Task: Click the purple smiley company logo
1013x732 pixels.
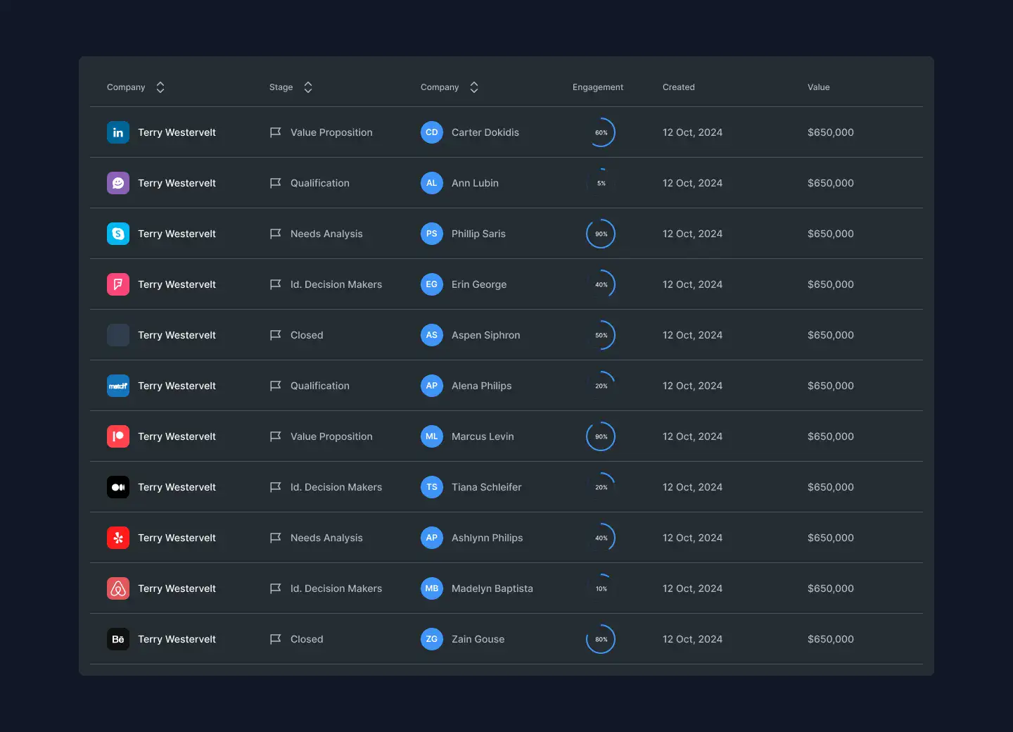Action: [x=118, y=183]
